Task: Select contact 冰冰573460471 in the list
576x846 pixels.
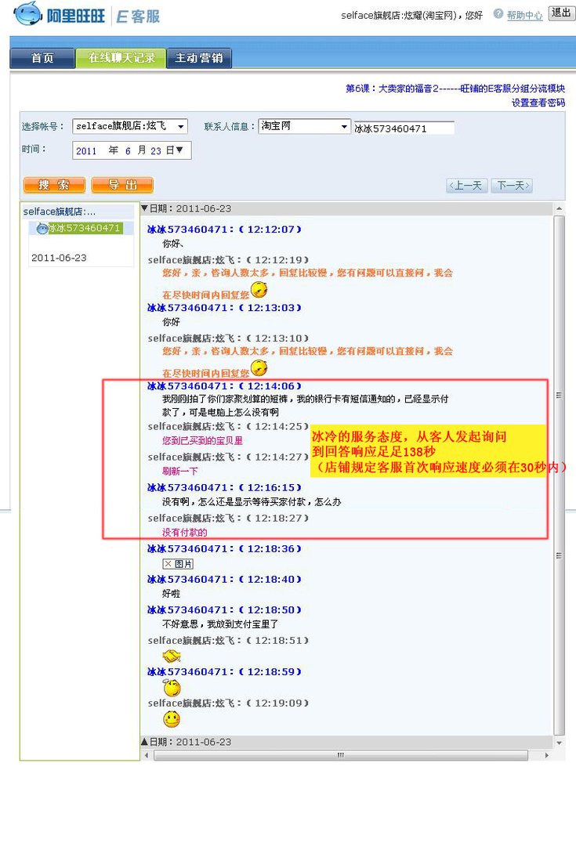Action: click(x=85, y=228)
